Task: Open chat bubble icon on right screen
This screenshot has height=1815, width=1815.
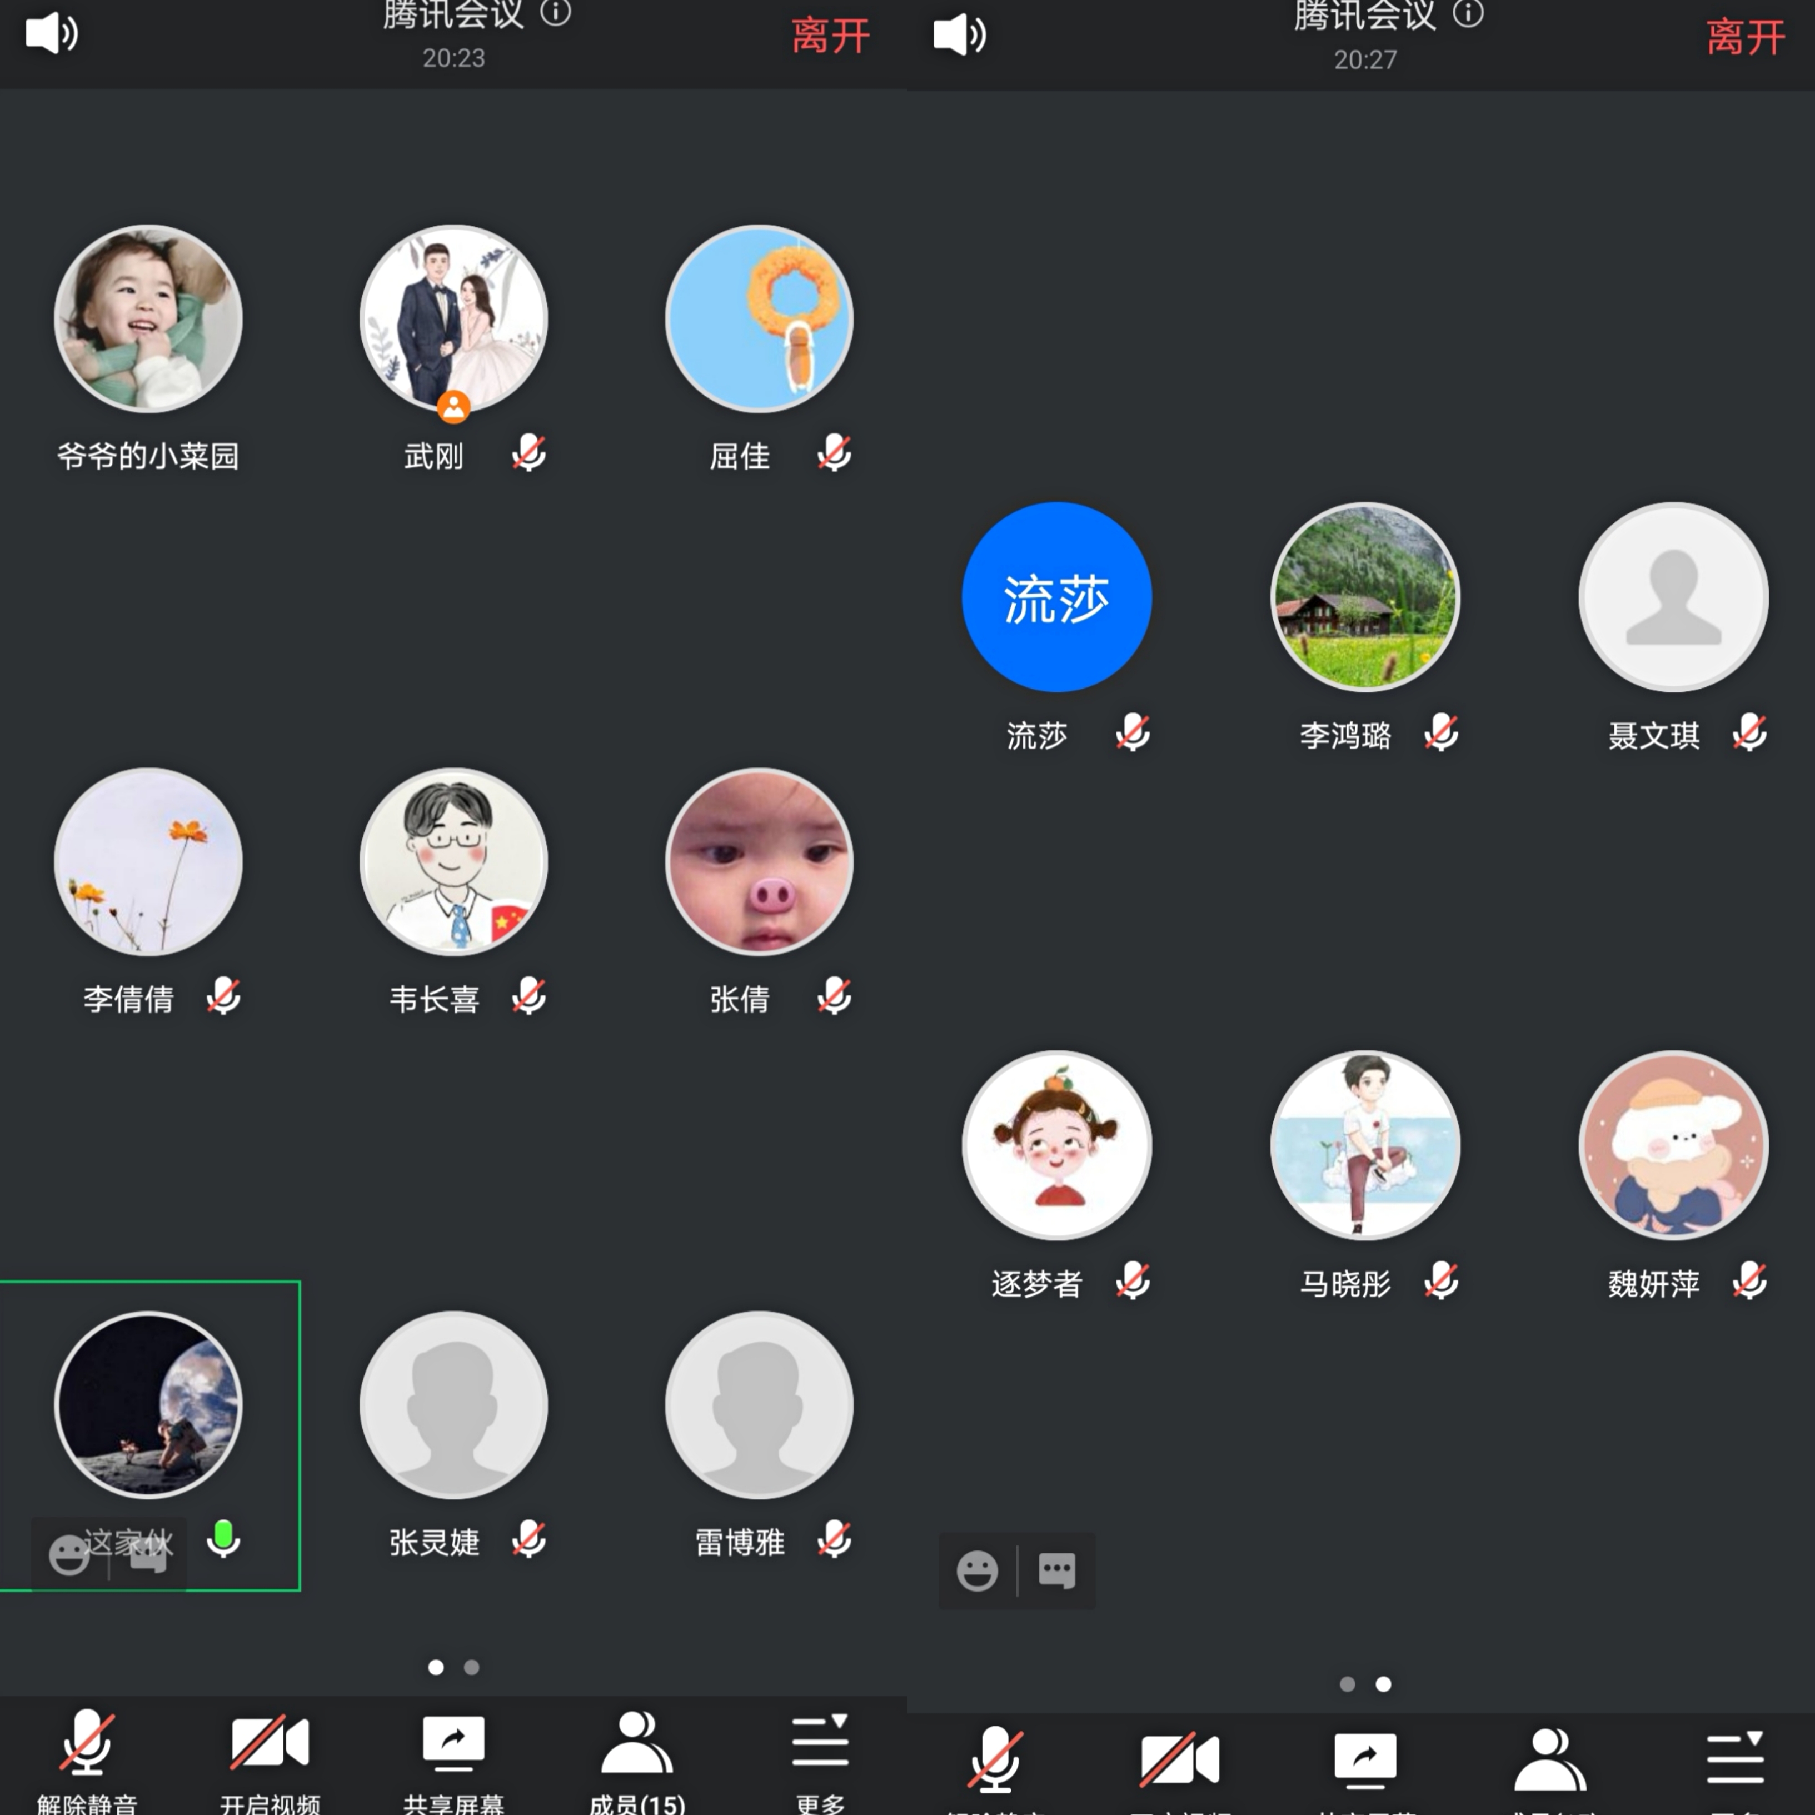Action: coord(1057,1570)
